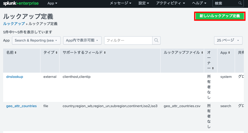This screenshot has width=248, height=133.
Task: Open the 25 /ページ dropdown
Action: 228,41
